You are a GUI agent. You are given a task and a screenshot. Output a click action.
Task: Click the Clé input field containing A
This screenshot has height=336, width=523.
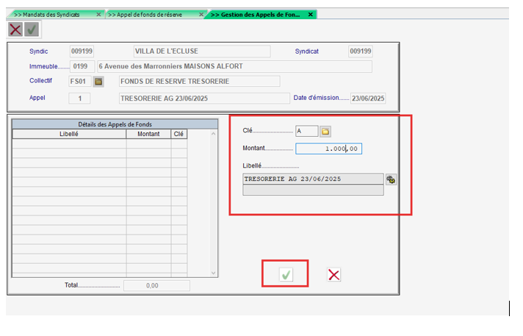pos(306,132)
